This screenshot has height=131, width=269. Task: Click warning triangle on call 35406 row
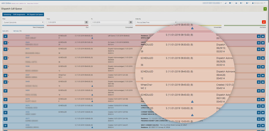92,38
